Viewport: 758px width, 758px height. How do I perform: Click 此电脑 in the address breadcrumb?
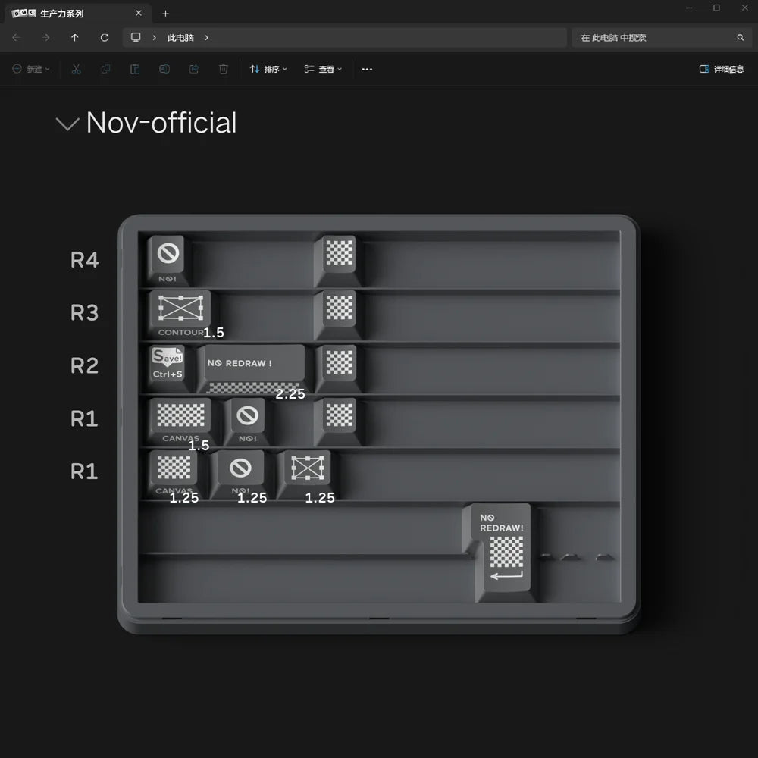click(x=180, y=38)
